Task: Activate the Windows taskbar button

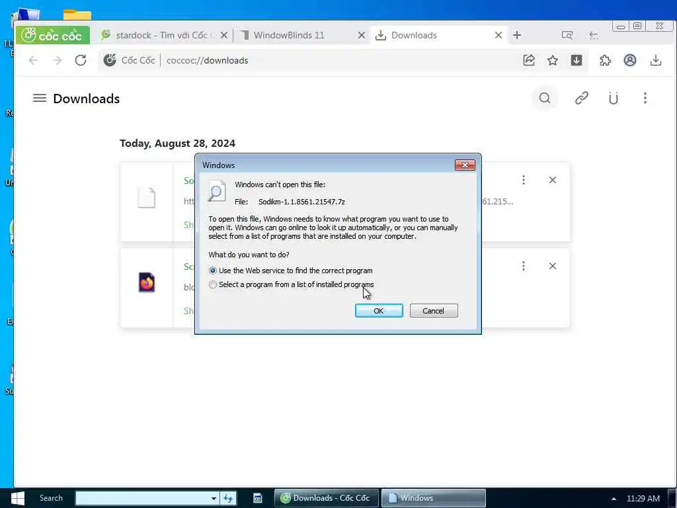Action: 434,498
